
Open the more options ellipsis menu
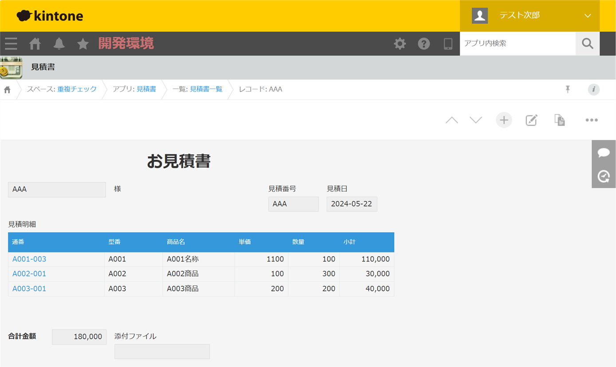(x=592, y=120)
